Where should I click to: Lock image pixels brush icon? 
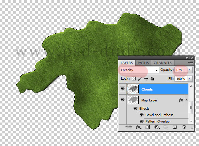(x=140, y=79)
